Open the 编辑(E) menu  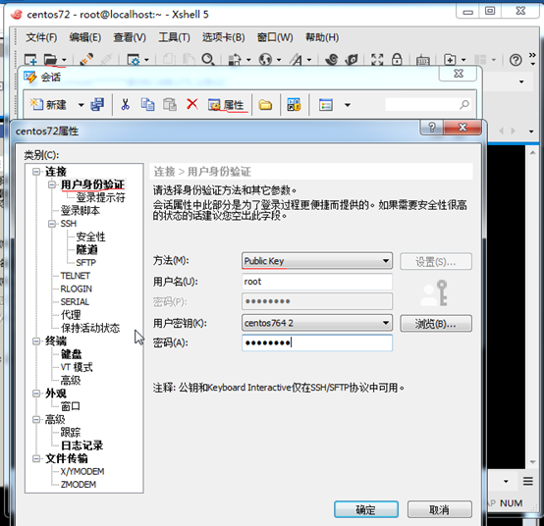pos(85,37)
